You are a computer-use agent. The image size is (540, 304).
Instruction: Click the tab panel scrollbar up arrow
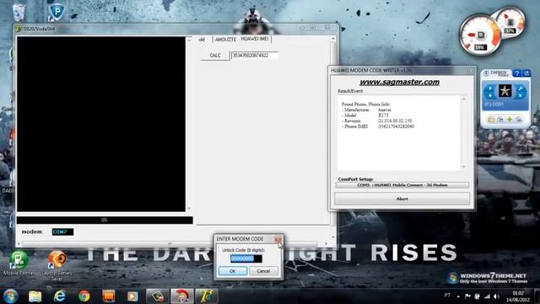pyautogui.click(x=333, y=39)
